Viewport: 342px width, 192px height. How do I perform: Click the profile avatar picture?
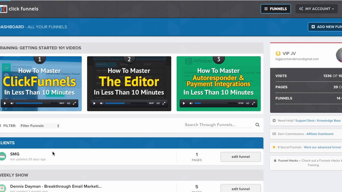point(339,55)
